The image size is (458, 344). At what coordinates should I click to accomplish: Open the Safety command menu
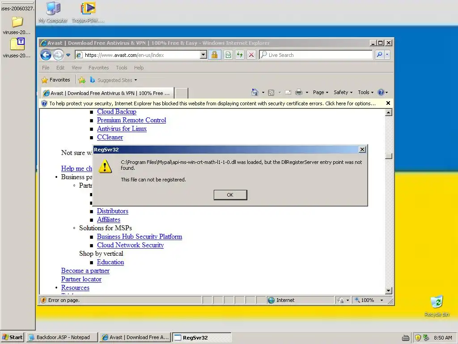pos(343,92)
